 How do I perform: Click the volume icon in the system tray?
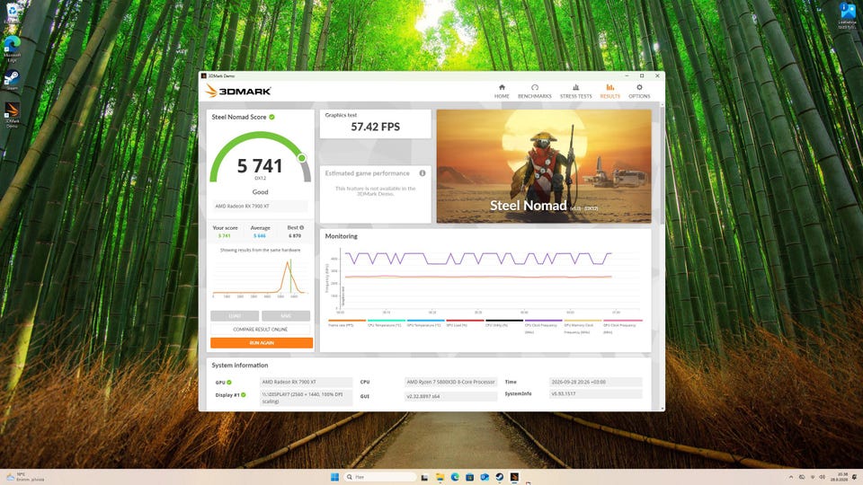pos(823,477)
